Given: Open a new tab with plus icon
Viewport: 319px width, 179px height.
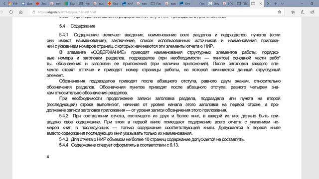Looking at the screenshot, I should pyautogui.click(x=275, y=3).
